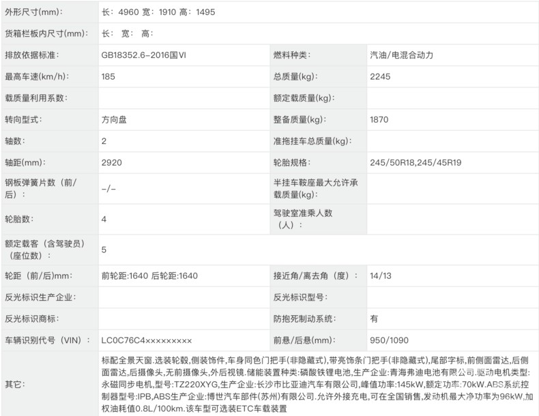Click the 接近角/离去角(度) label

315,276
